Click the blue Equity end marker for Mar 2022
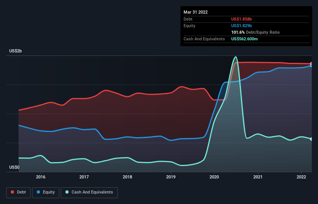 [x=312, y=66]
